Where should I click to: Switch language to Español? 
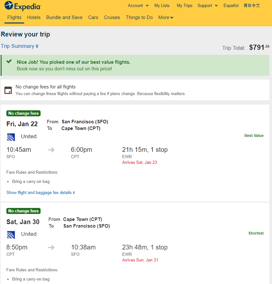[231, 6]
